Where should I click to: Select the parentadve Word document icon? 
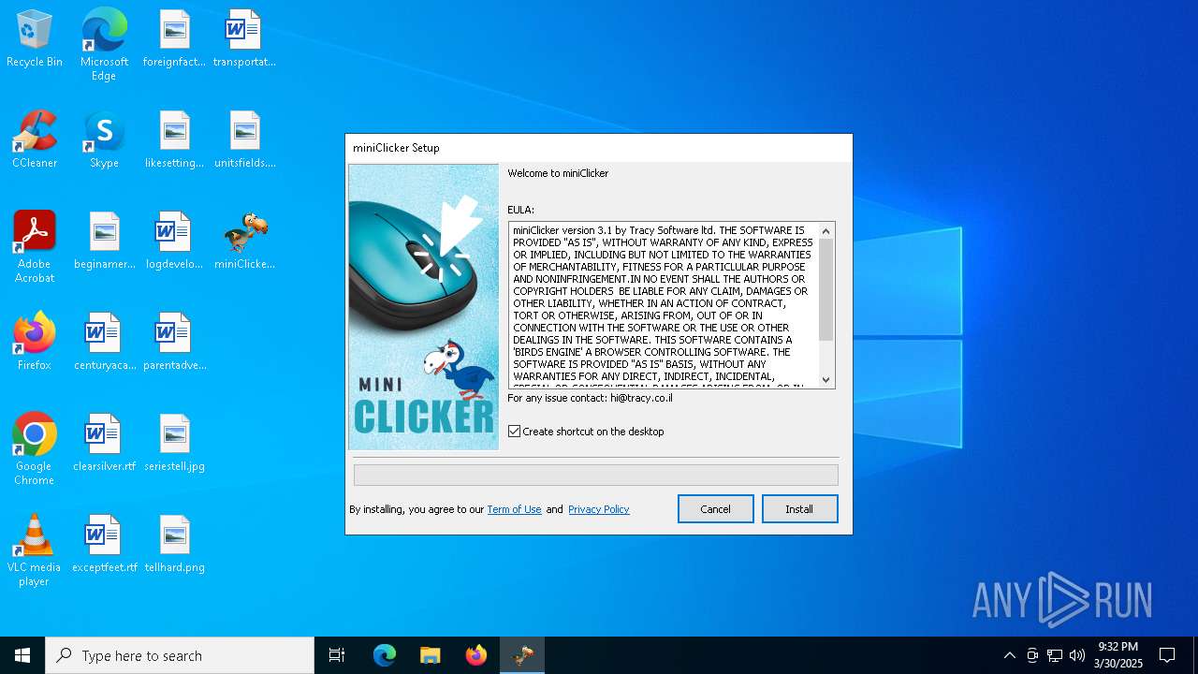(174, 343)
